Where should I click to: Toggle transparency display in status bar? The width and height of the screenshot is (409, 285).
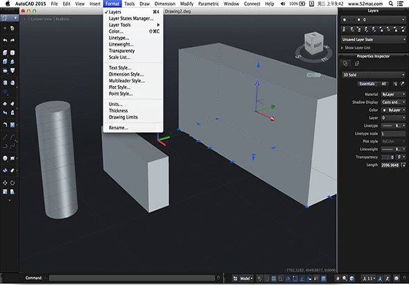coord(323,278)
